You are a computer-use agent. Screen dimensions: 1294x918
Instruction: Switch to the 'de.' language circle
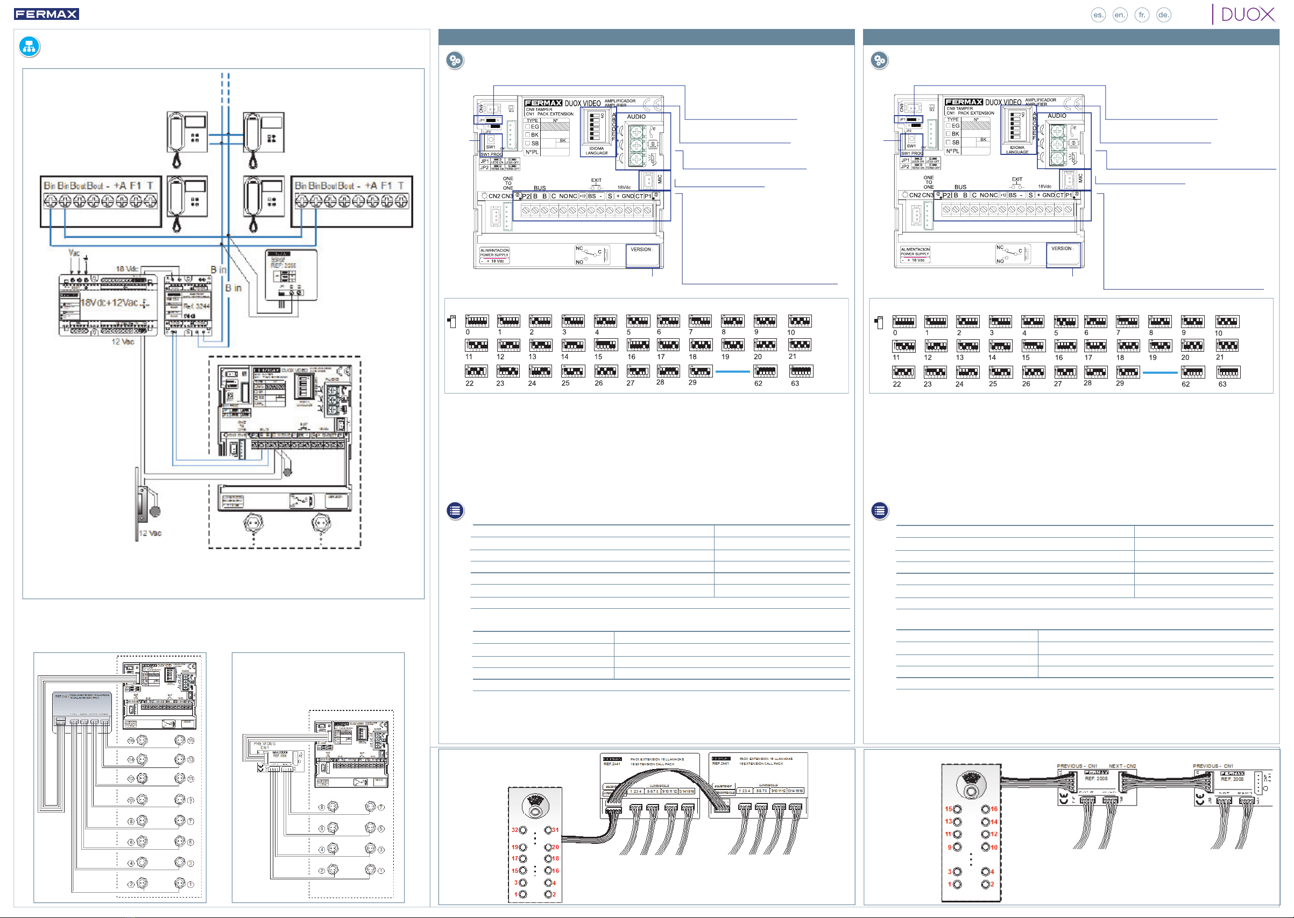click(x=1163, y=15)
